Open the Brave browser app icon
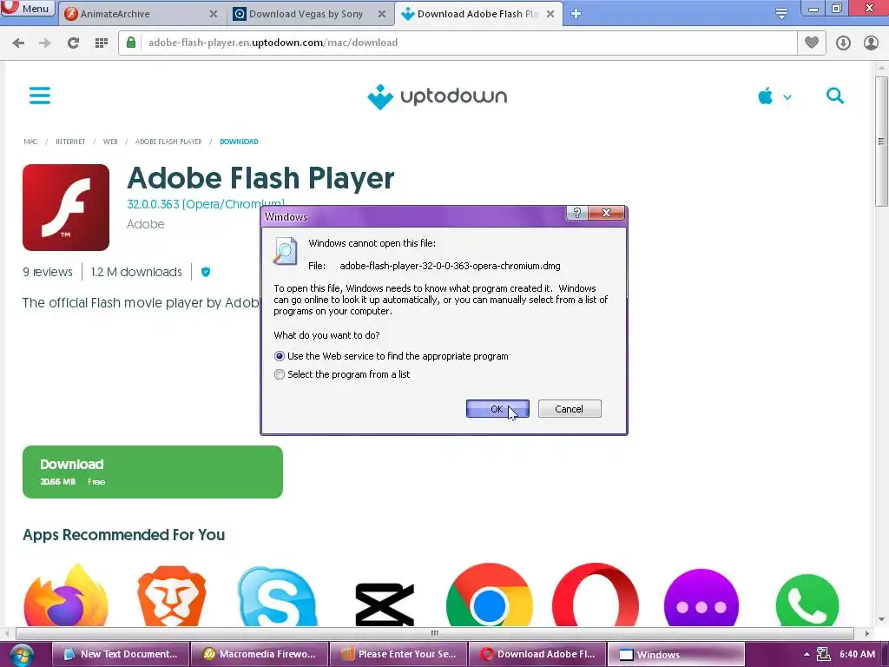 pos(172,596)
